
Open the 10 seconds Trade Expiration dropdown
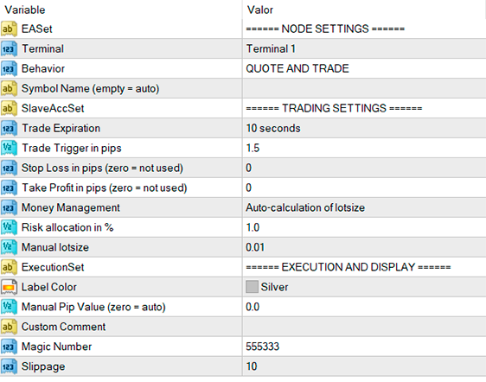pyautogui.click(x=364, y=128)
